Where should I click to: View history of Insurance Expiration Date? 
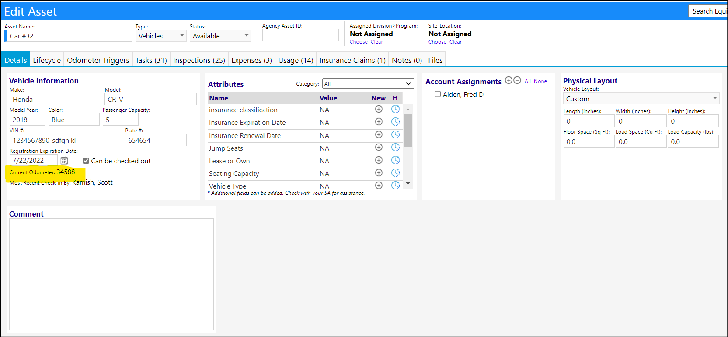[x=395, y=122]
